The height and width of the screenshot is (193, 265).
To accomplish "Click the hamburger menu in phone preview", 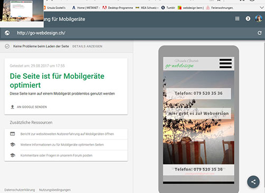I will (x=225, y=63).
